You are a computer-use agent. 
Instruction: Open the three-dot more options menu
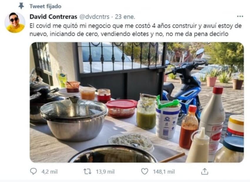pos(240,16)
